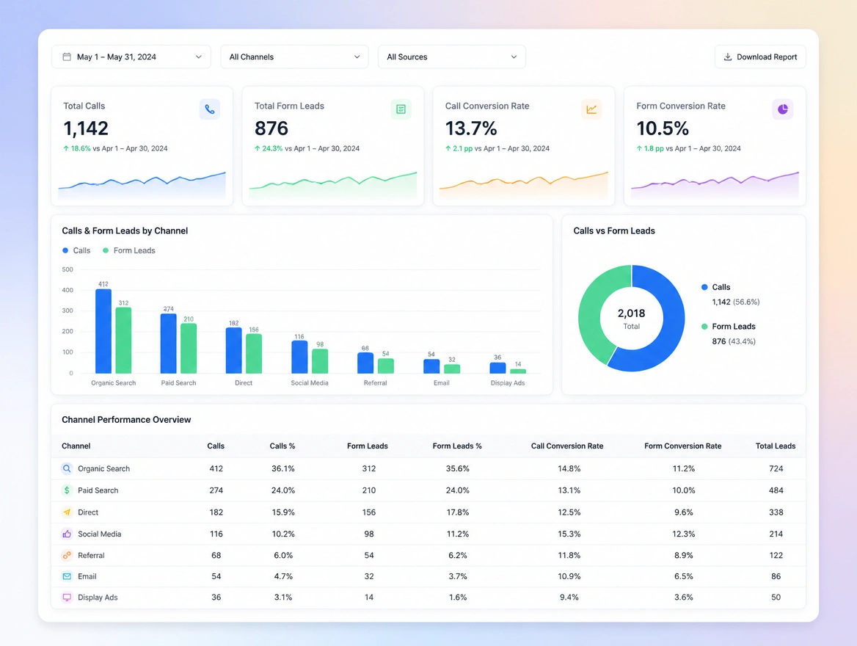This screenshot has height=646, width=857.
Task: Open the May 1 – May 31, 2024 date dropdown
Action: [131, 57]
